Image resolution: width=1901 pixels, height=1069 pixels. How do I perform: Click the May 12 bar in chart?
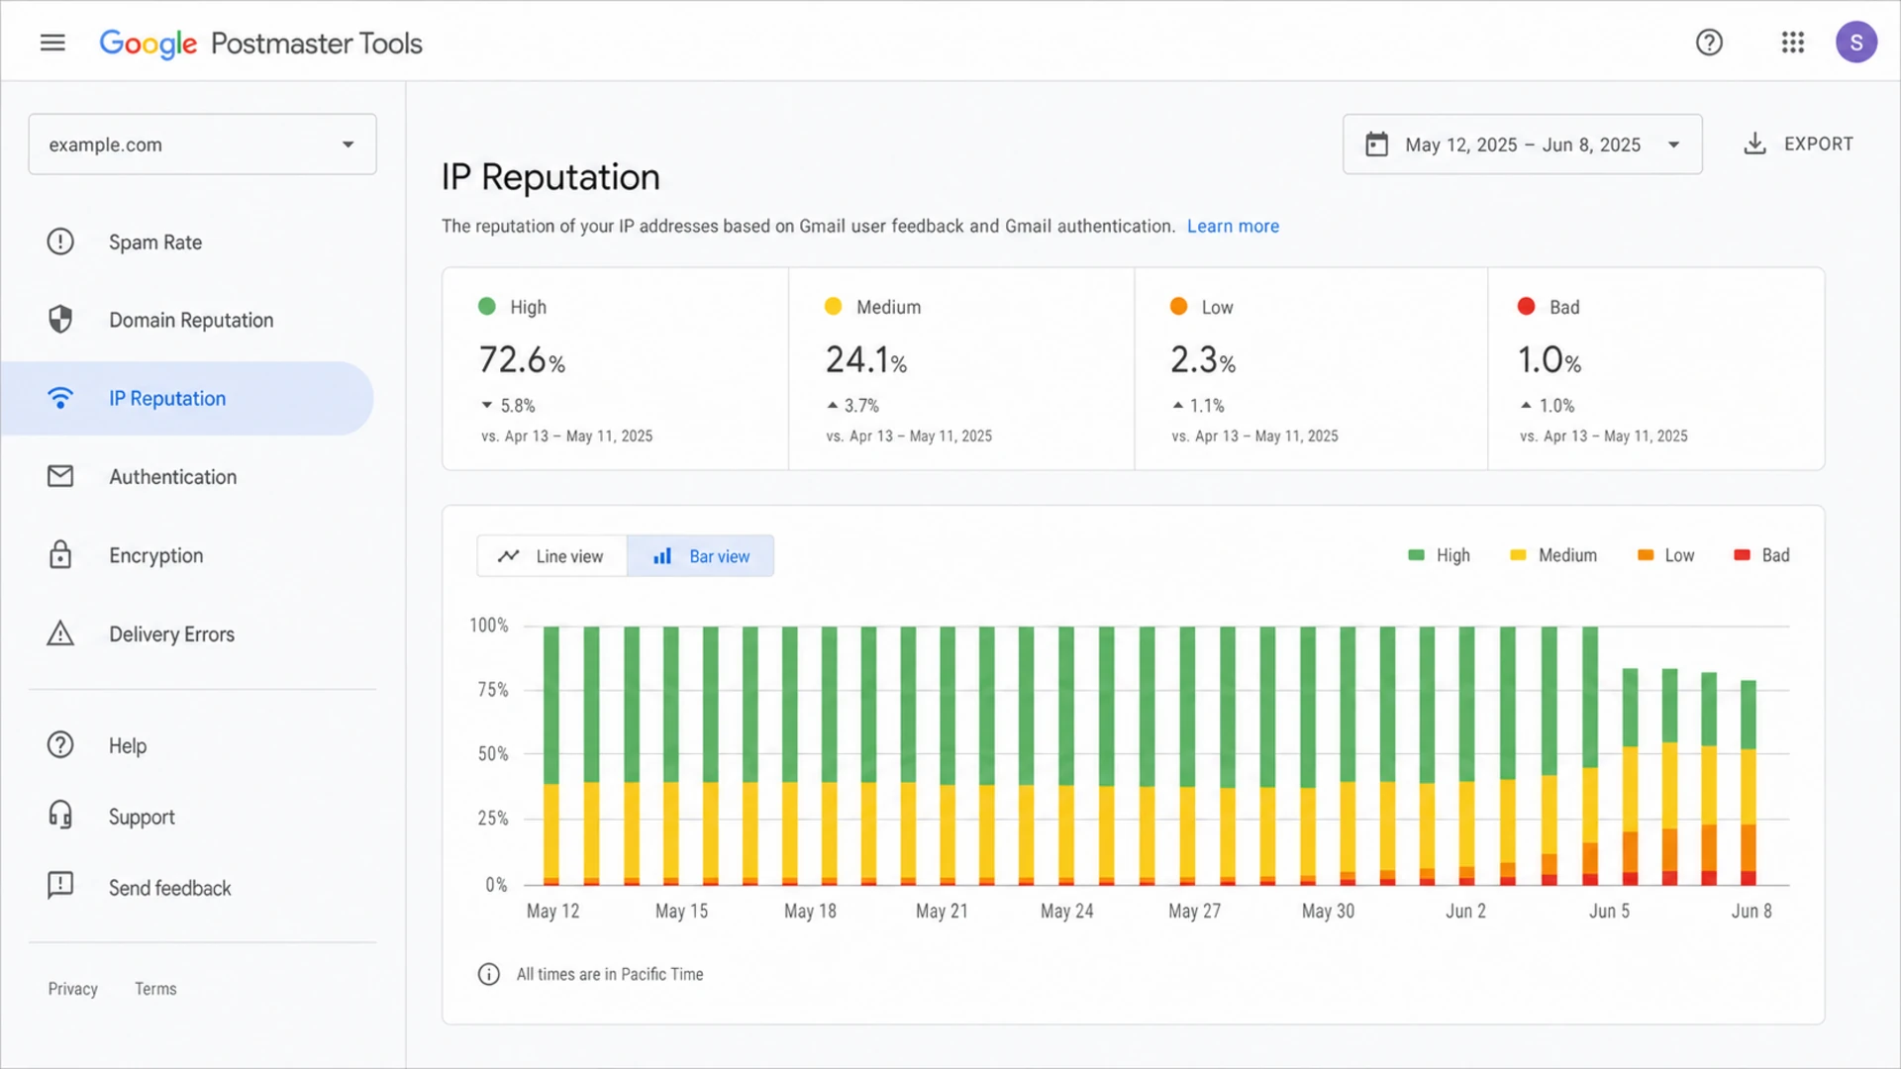[551, 755]
